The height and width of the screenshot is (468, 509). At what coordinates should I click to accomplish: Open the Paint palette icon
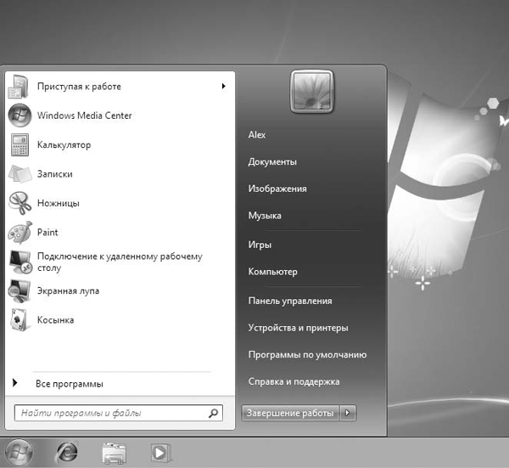[x=20, y=233]
